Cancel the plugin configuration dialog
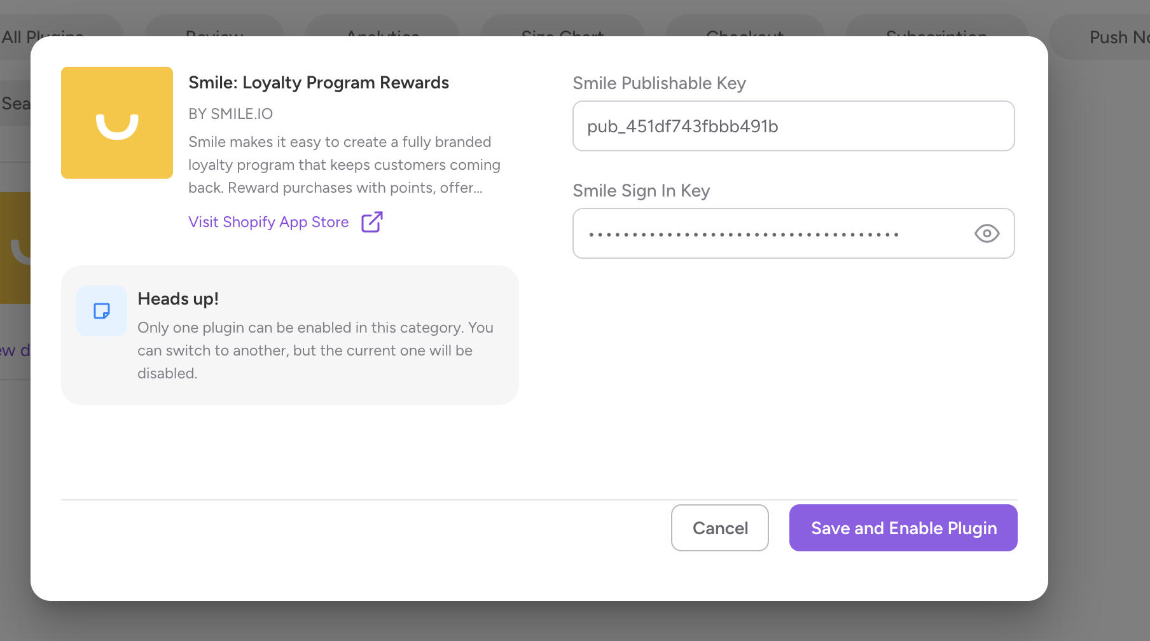This screenshot has height=641, width=1150. coord(719,528)
